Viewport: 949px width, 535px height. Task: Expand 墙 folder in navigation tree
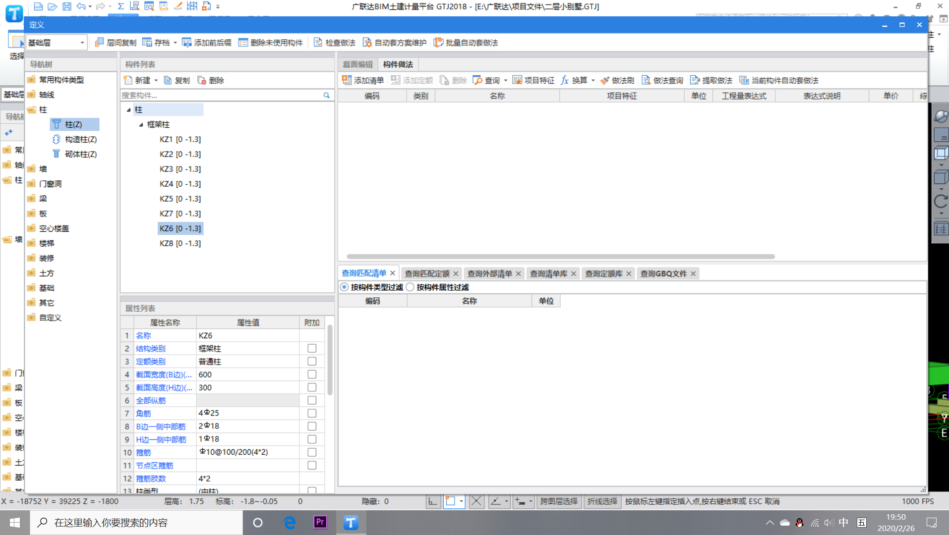pyautogui.click(x=31, y=169)
